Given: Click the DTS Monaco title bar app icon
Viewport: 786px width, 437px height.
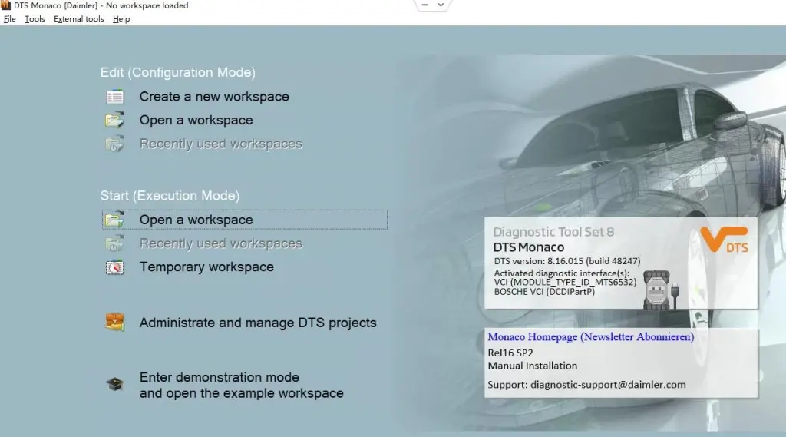Looking at the screenshot, I should [x=5, y=5].
